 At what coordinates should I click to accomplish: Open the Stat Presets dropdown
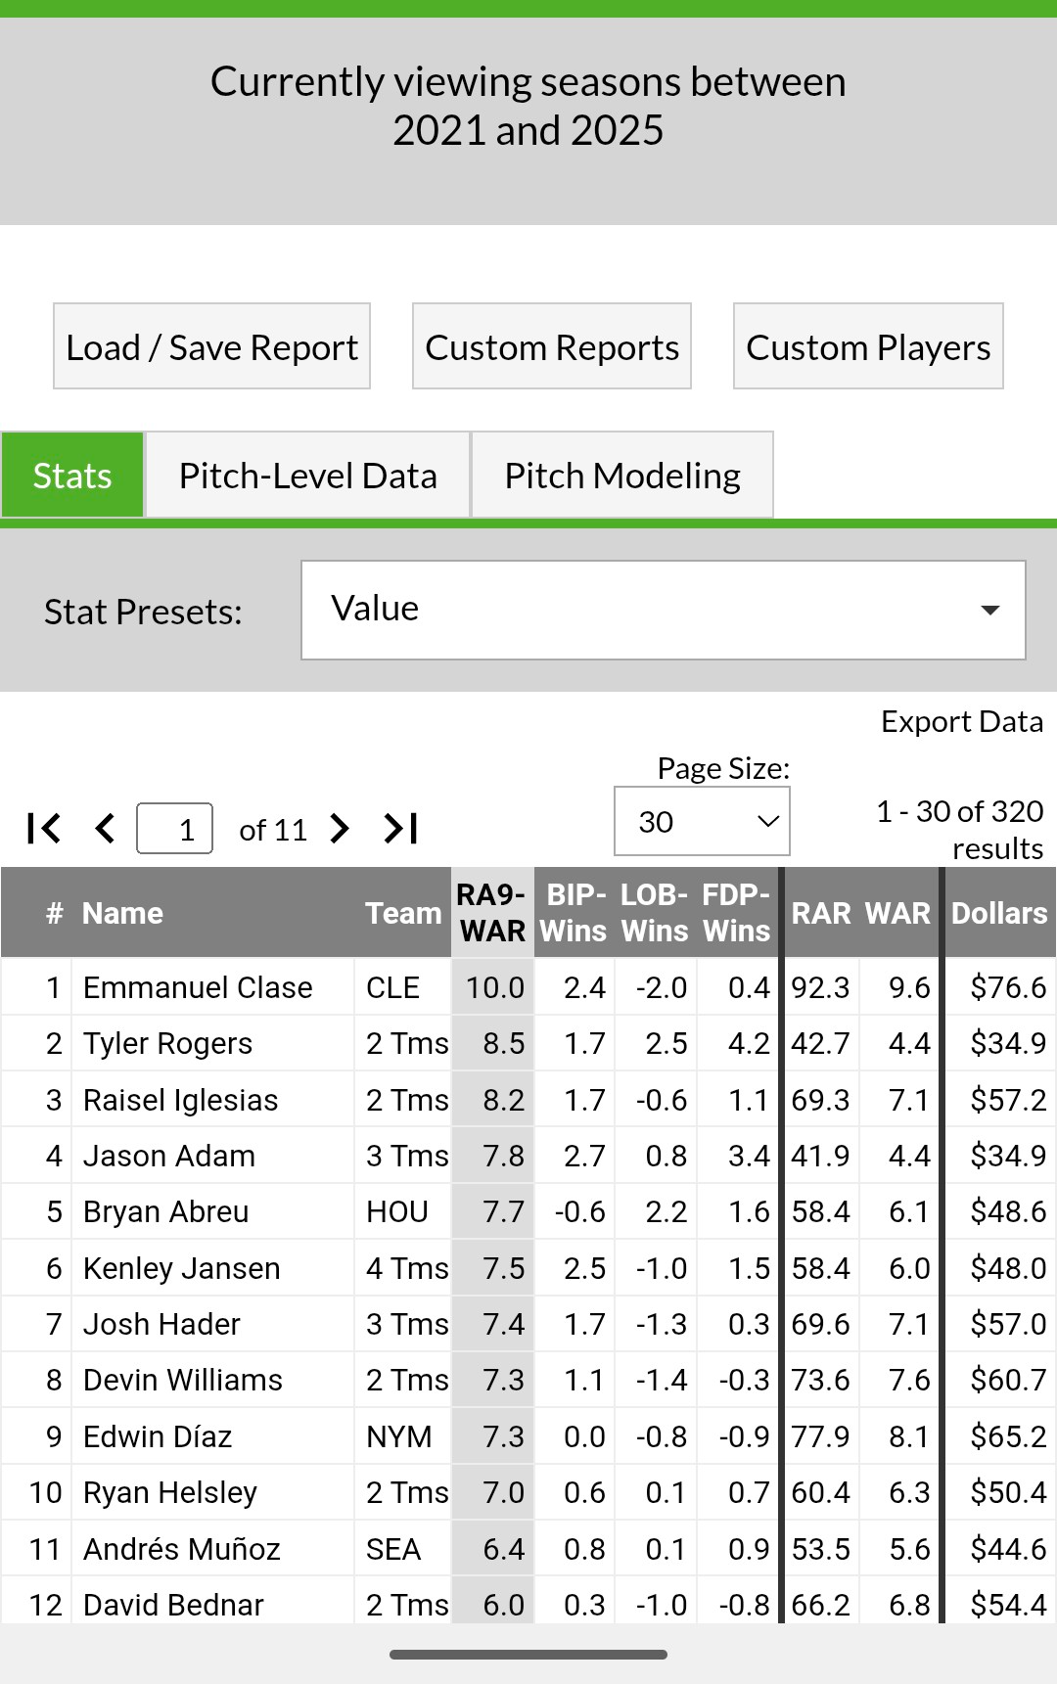pyautogui.click(x=663, y=610)
